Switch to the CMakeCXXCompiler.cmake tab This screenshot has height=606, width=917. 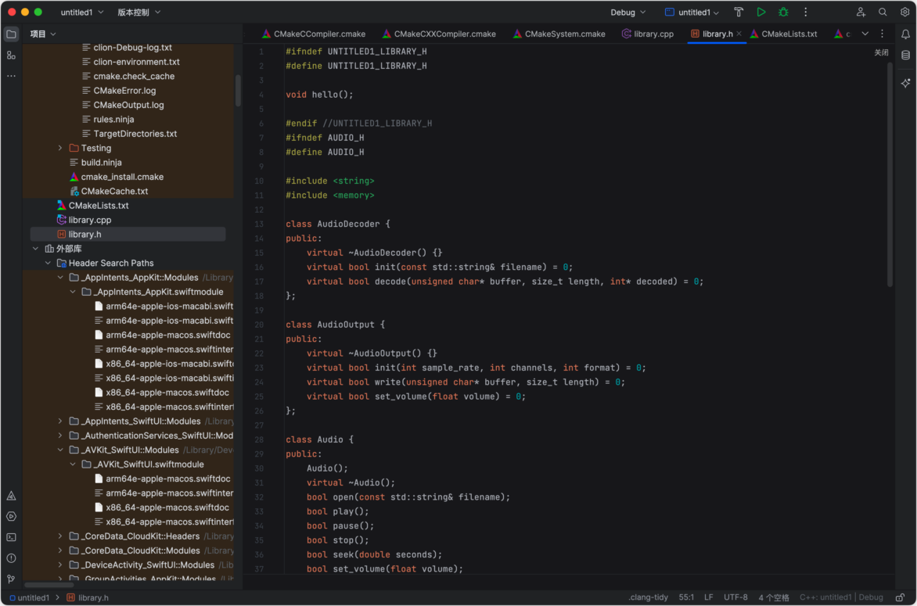[439, 34]
